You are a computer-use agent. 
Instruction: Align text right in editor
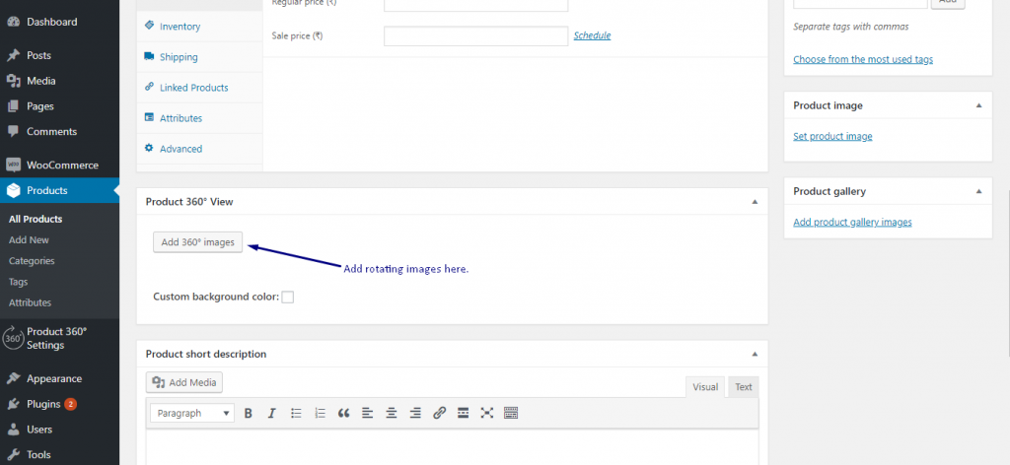[x=415, y=413]
